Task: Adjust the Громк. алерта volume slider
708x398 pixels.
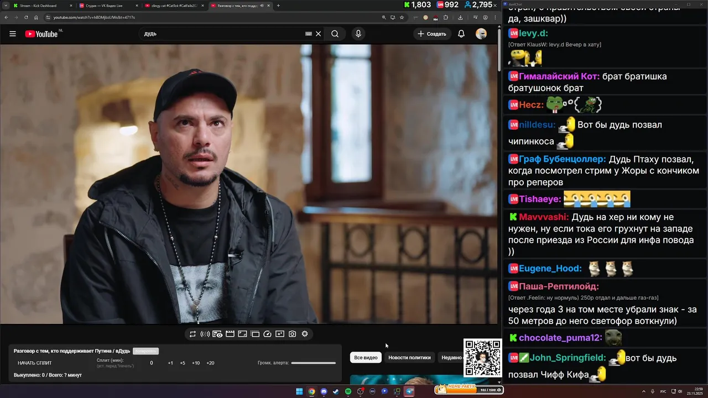Action: tap(313, 363)
